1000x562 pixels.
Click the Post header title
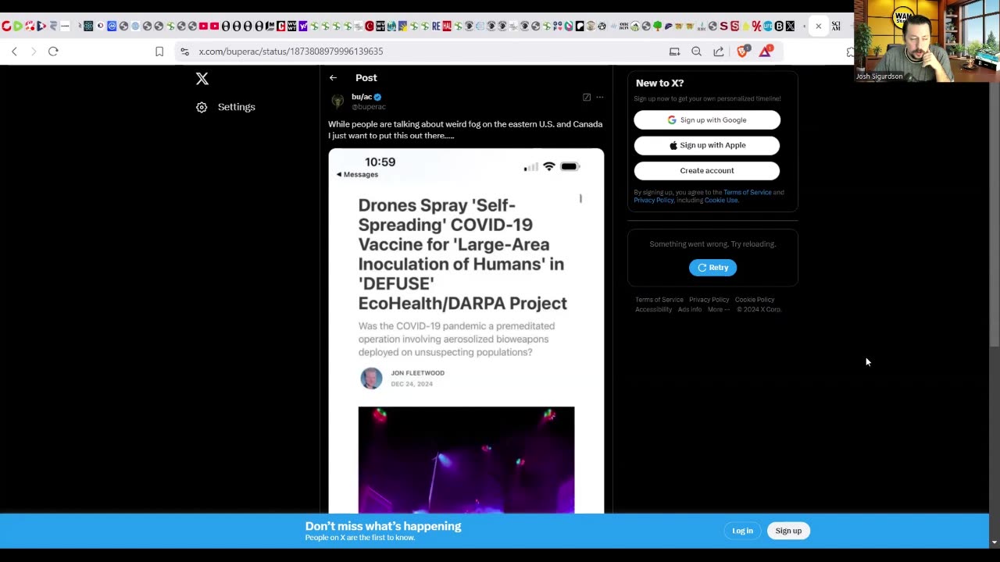pyautogui.click(x=366, y=78)
